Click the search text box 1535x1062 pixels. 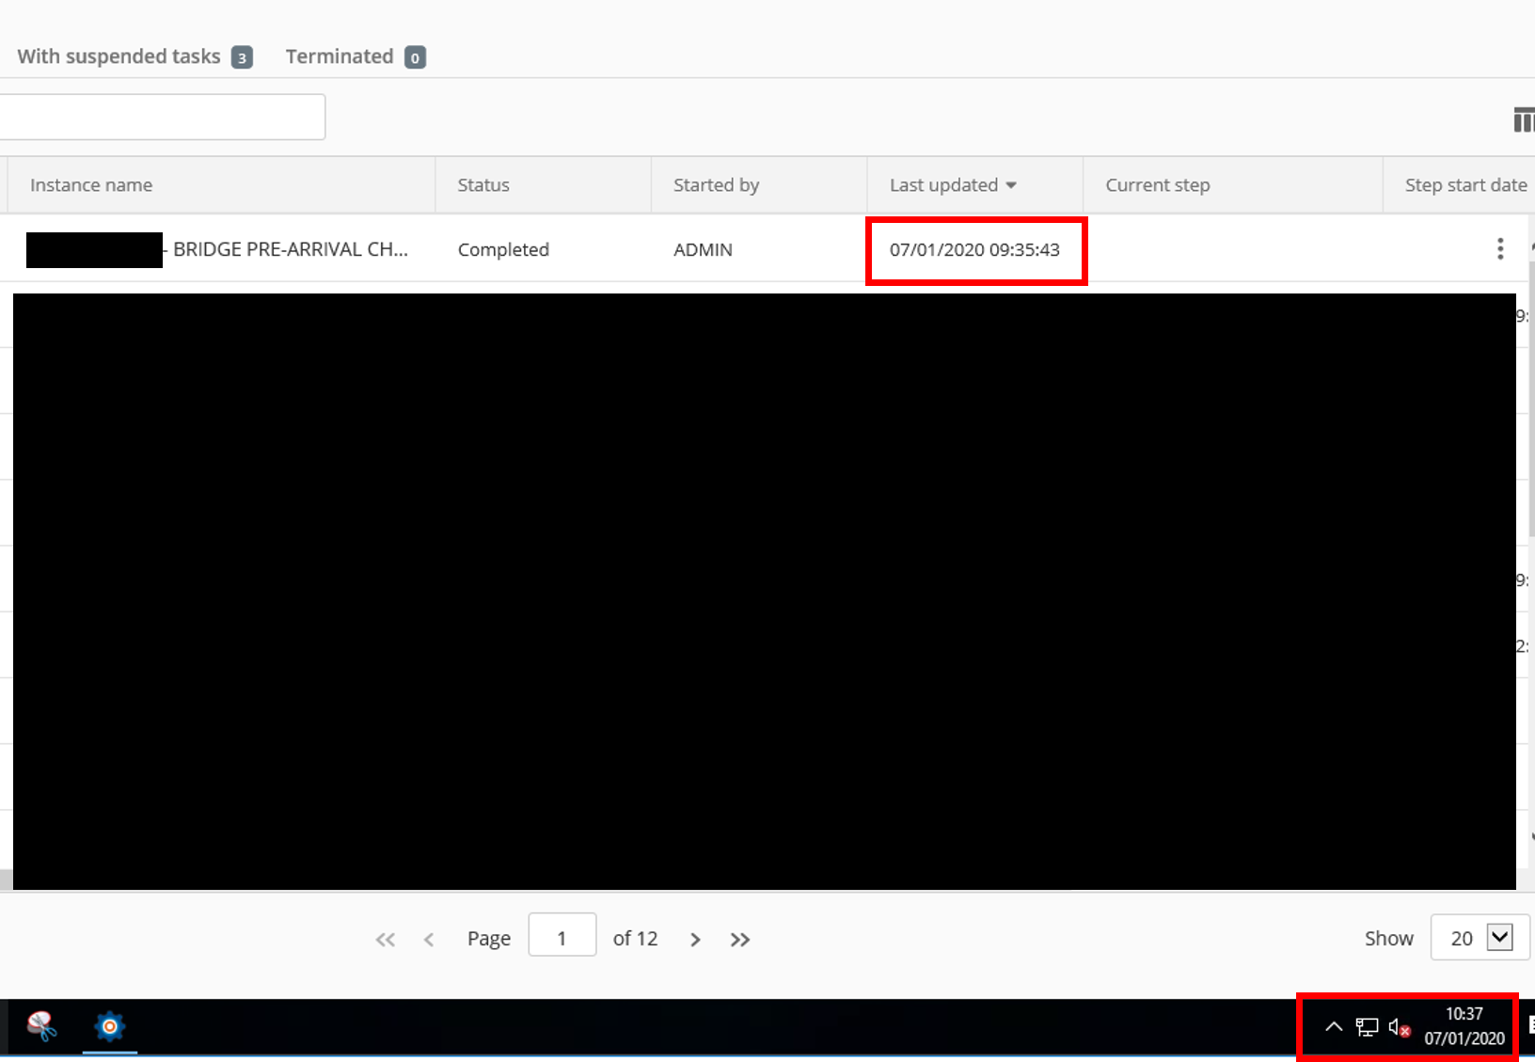pos(162,118)
